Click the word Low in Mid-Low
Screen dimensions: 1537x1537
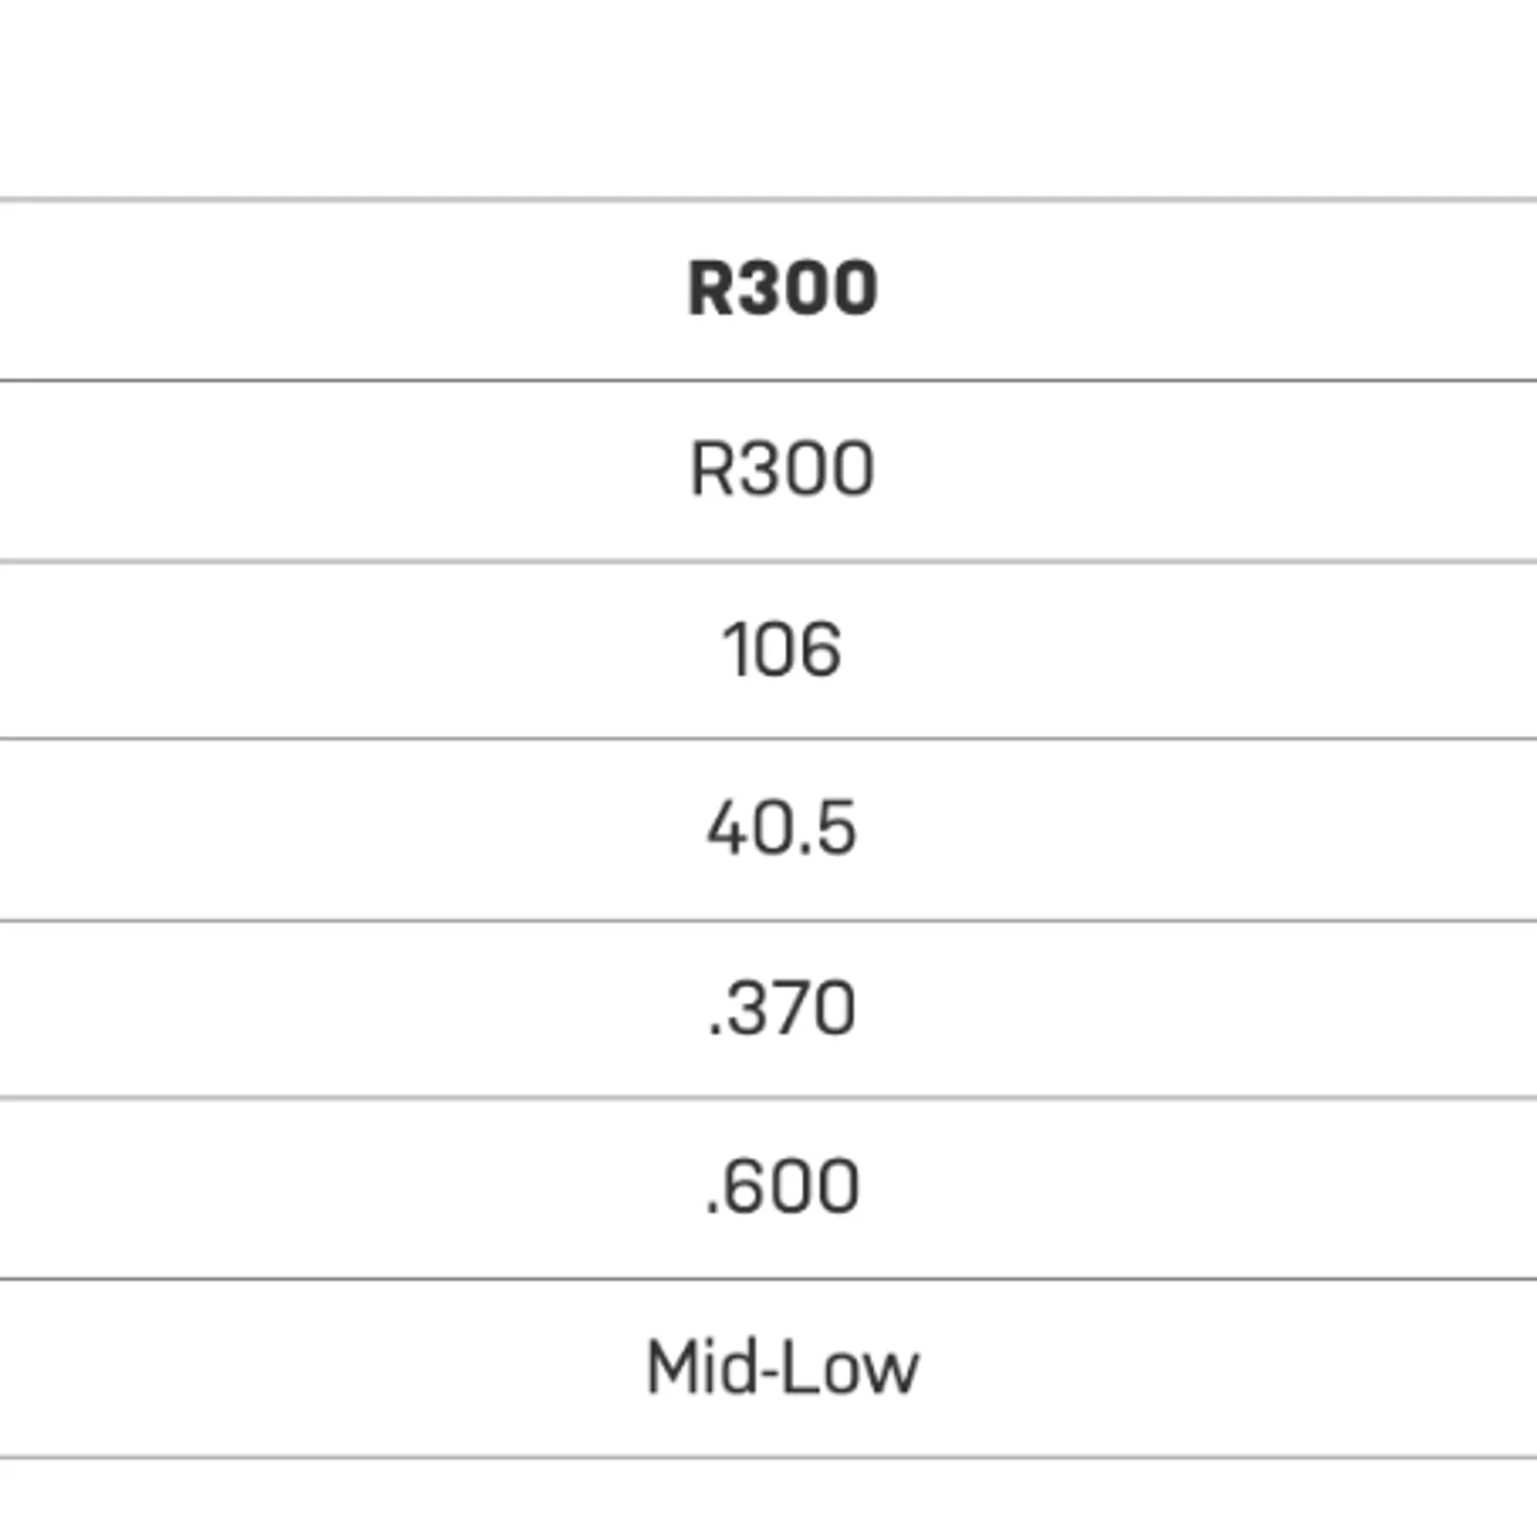coord(849,1367)
